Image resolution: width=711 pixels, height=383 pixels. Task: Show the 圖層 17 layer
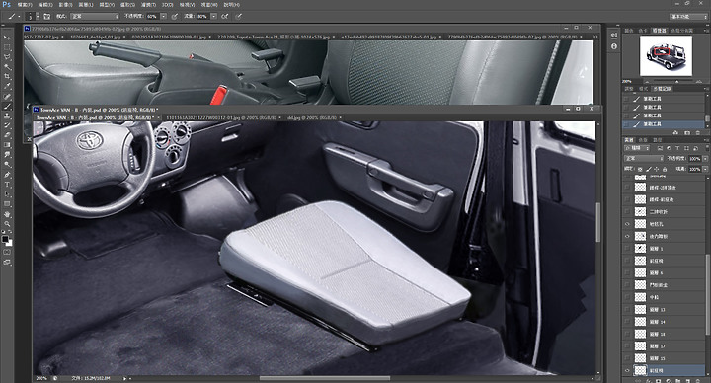pyautogui.click(x=627, y=346)
